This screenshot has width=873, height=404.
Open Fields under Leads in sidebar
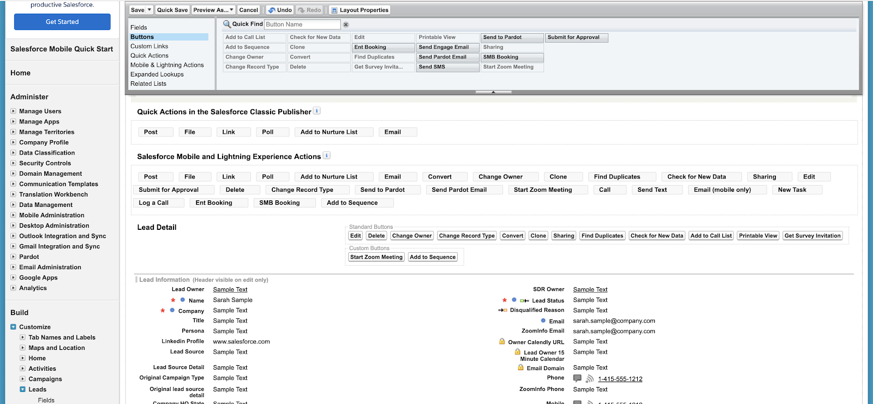click(46, 400)
